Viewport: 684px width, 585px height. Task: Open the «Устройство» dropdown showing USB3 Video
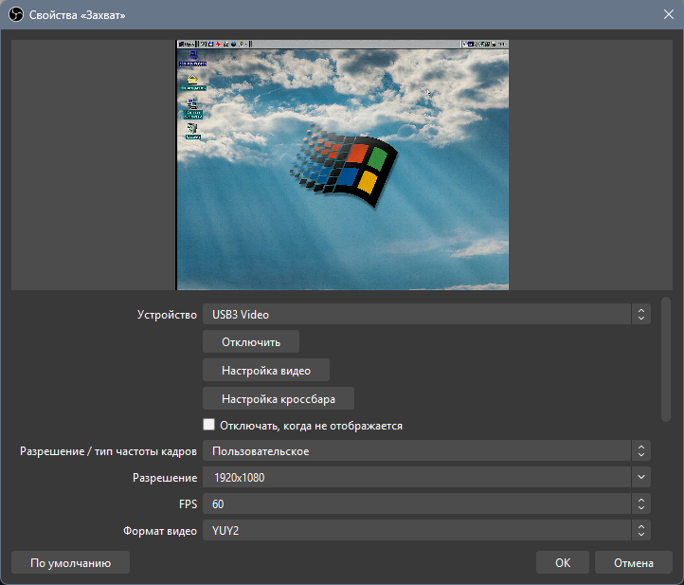[x=426, y=314]
